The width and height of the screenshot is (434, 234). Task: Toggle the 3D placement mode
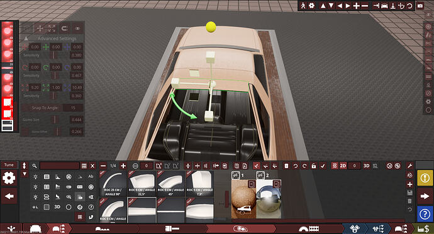366,166
